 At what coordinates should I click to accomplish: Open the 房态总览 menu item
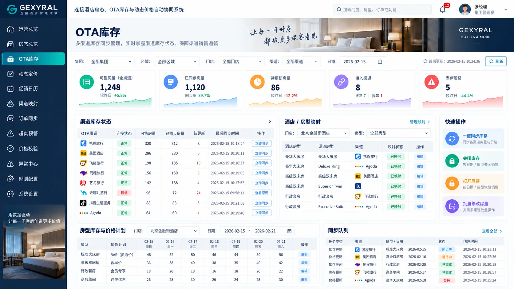pos(33,44)
